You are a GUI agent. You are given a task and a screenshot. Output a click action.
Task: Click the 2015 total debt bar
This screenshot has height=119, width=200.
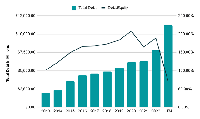[x=70, y=94]
